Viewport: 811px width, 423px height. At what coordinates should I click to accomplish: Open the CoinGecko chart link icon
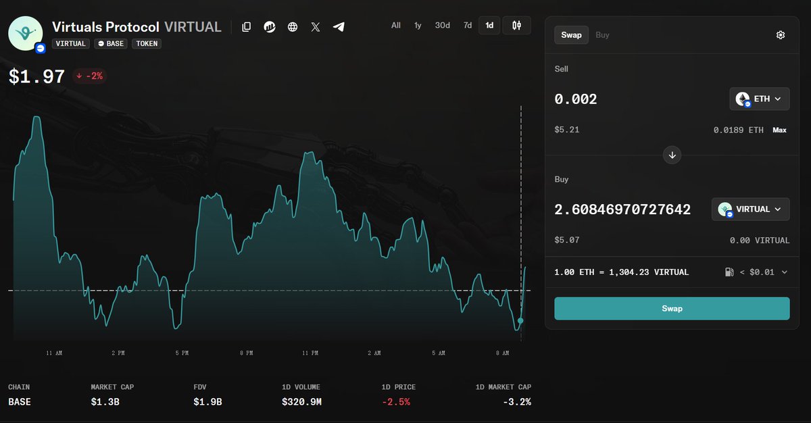tap(270, 27)
